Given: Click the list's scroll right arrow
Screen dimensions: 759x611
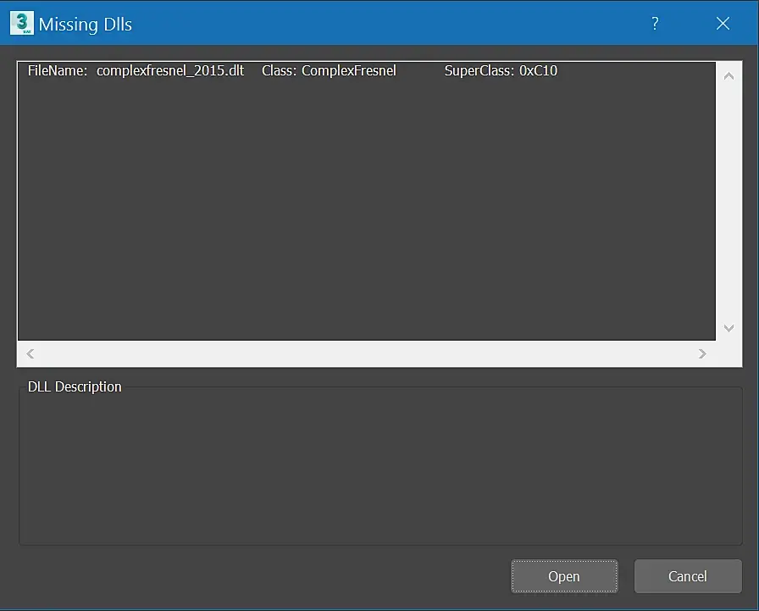Looking at the screenshot, I should tap(702, 354).
